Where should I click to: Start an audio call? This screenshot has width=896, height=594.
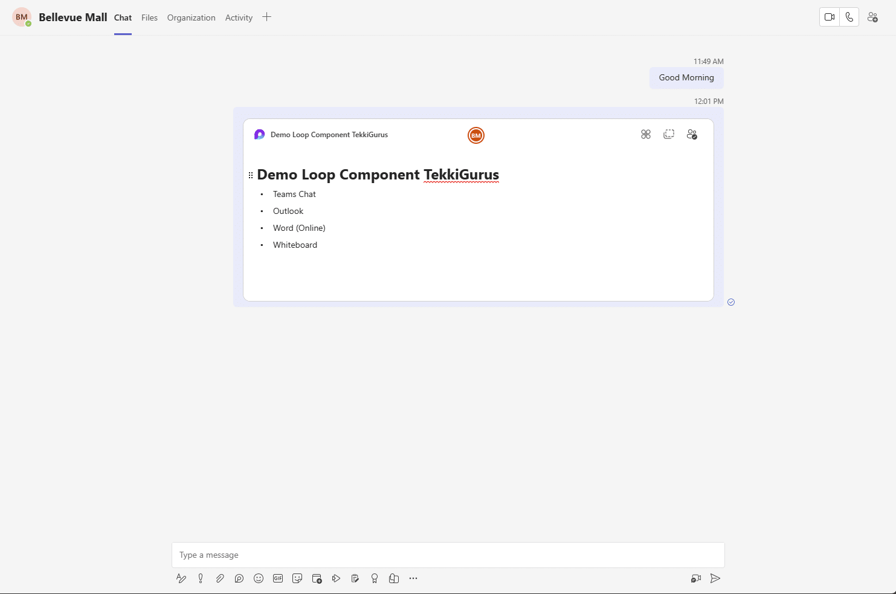[x=849, y=17]
